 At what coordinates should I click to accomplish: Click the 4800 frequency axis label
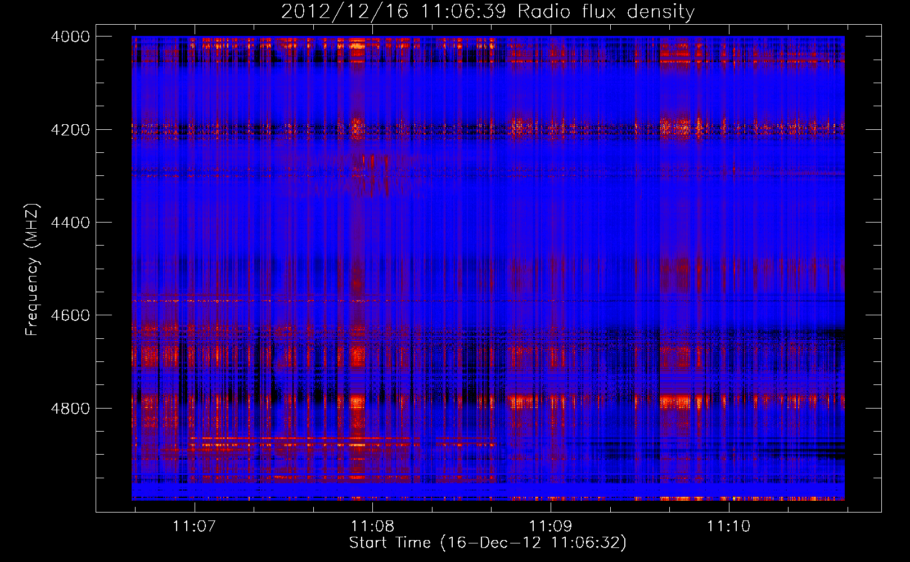click(70, 408)
